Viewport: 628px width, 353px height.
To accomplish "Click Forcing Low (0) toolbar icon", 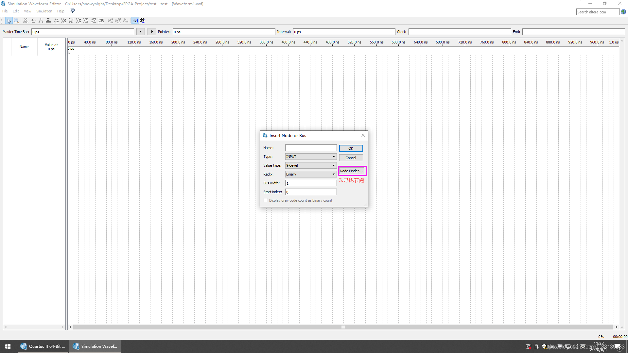I will (33, 21).
